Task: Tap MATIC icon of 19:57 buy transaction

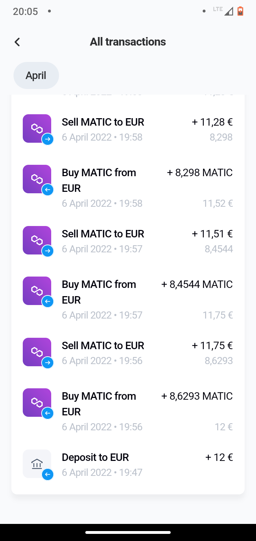Action: 37,291
